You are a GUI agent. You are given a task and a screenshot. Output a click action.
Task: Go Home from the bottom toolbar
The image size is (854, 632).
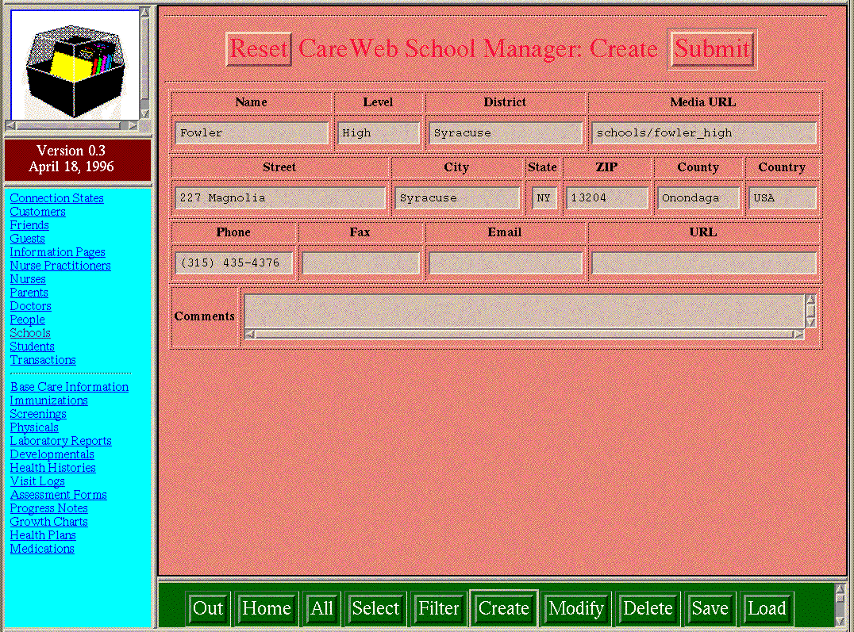(267, 608)
